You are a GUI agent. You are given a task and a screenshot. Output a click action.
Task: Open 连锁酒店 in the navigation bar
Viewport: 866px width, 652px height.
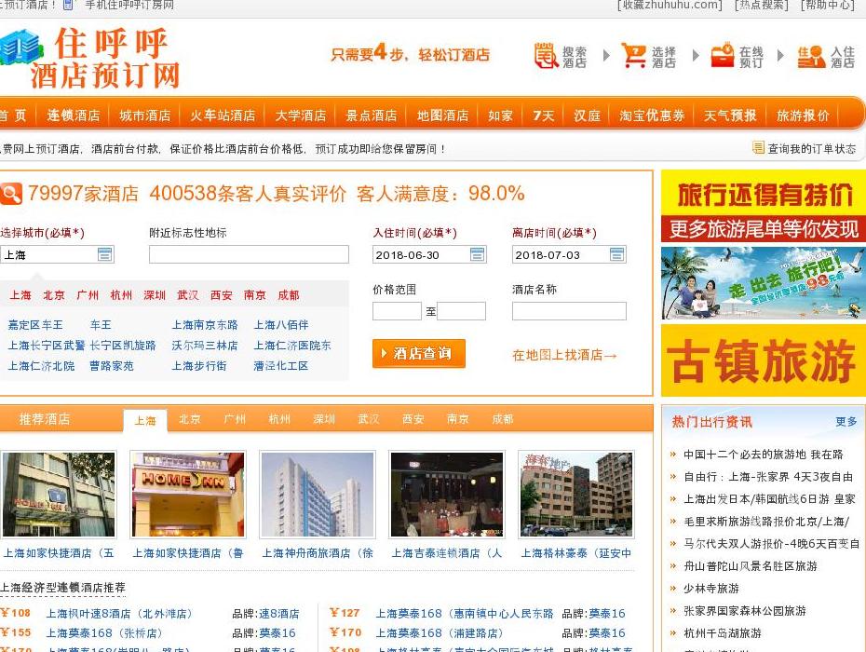[74, 115]
